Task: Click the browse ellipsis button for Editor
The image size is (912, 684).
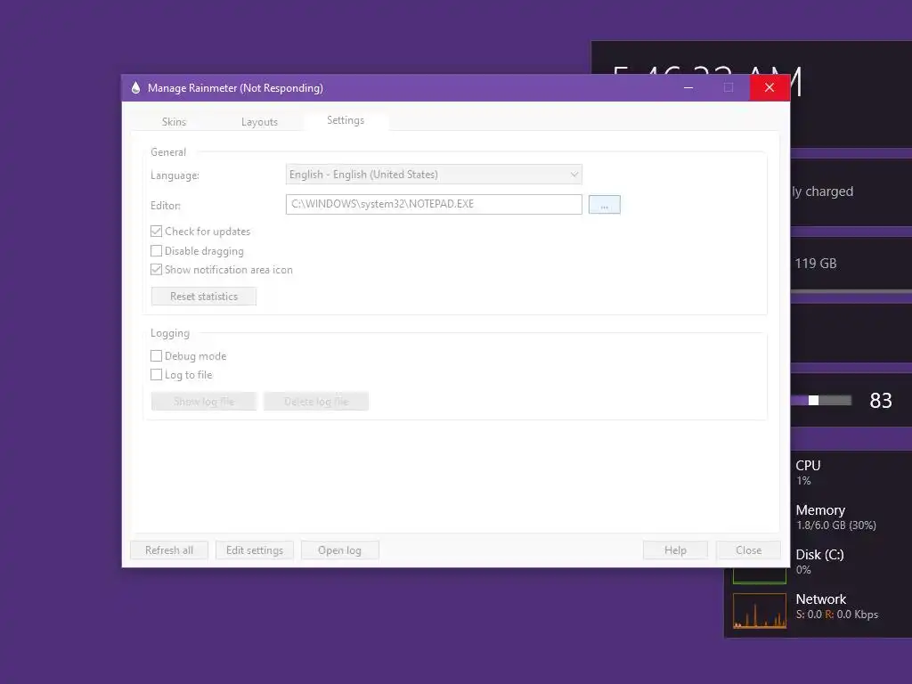Action: tap(605, 205)
